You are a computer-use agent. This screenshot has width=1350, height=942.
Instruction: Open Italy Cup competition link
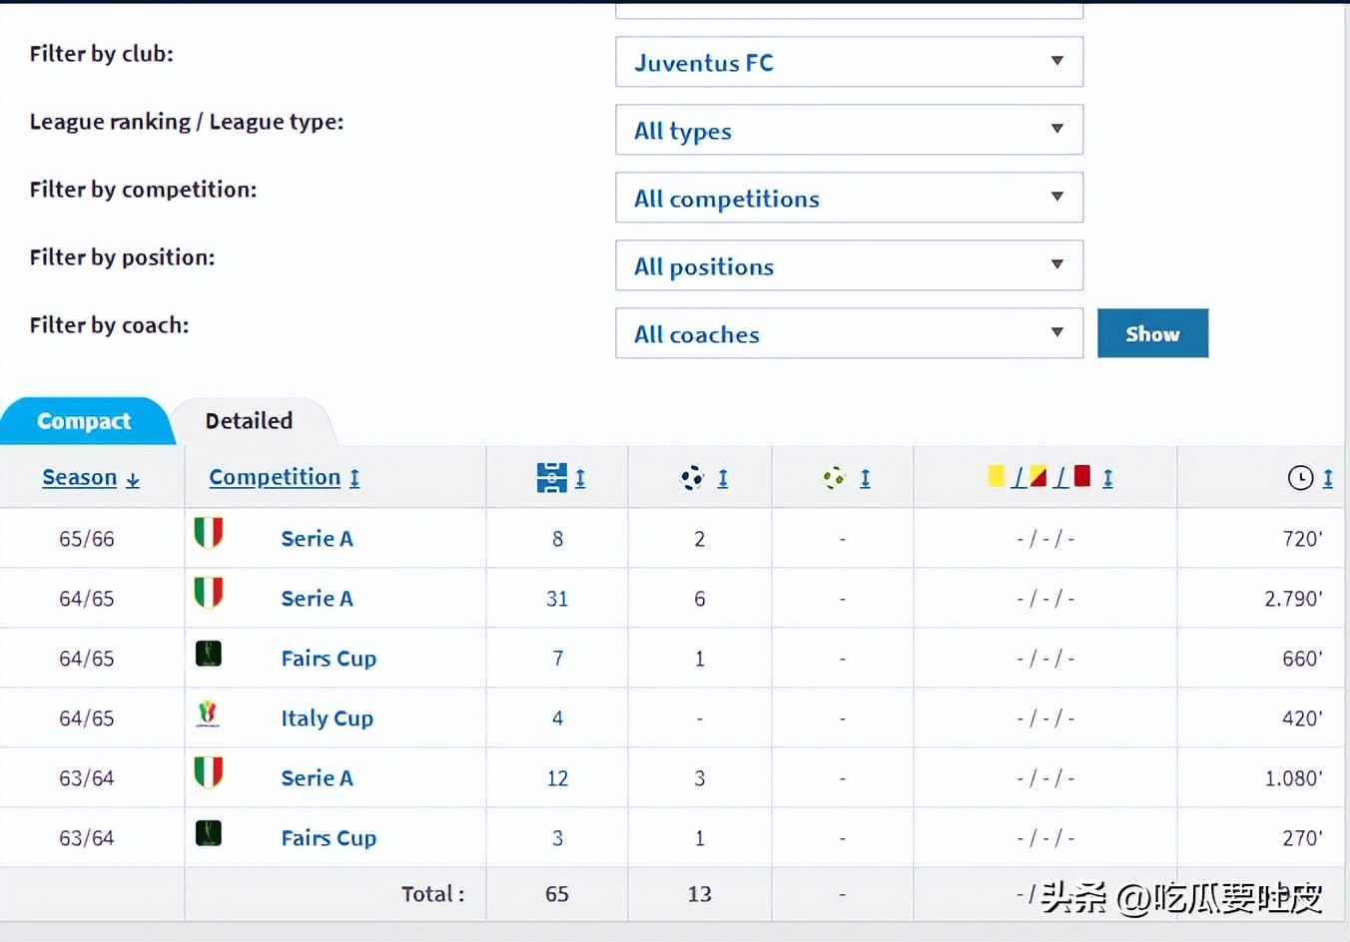click(x=327, y=718)
